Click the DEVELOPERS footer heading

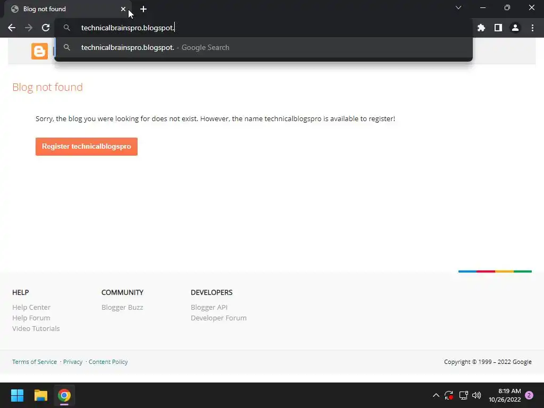[x=211, y=293]
